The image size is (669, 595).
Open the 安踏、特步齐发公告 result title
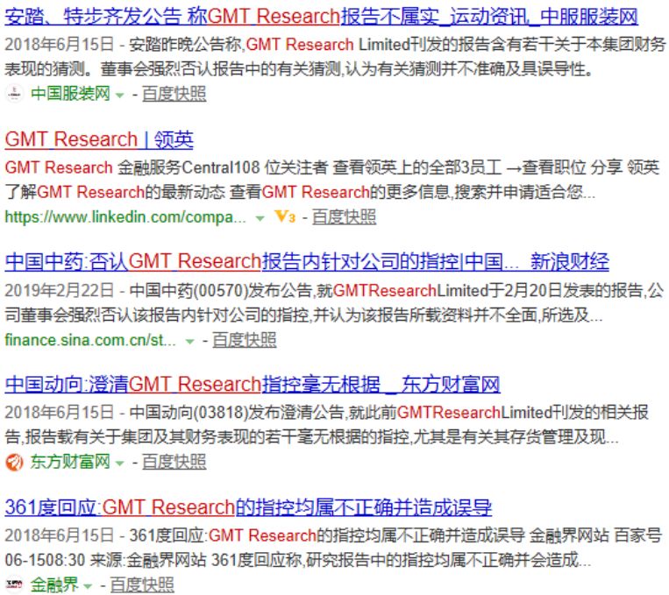click(x=321, y=17)
